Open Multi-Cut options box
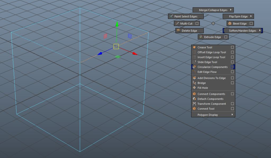 pos(197,23)
